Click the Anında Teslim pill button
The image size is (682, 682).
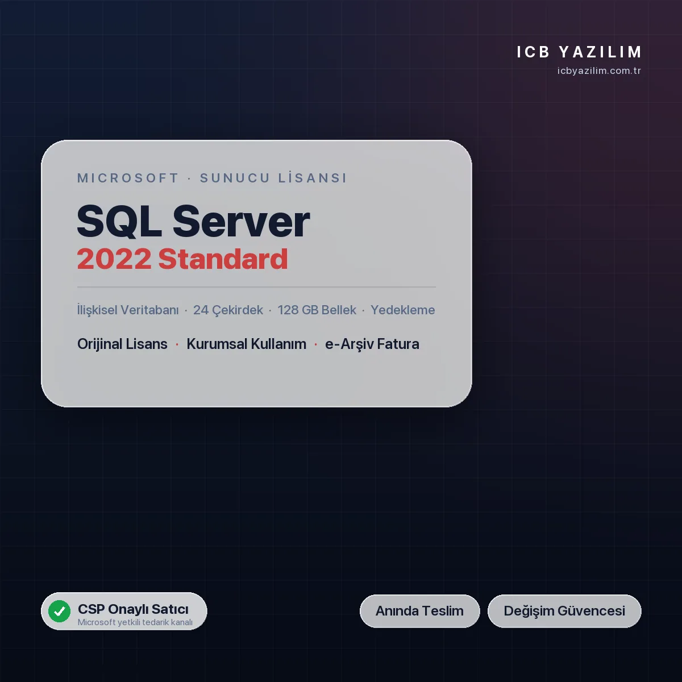click(419, 611)
